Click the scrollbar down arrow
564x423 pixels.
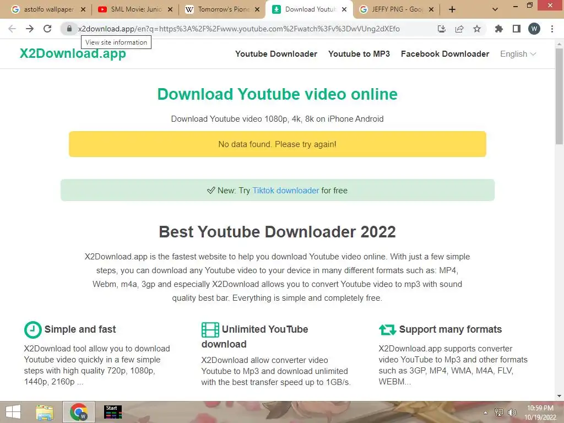click(559, 396)
